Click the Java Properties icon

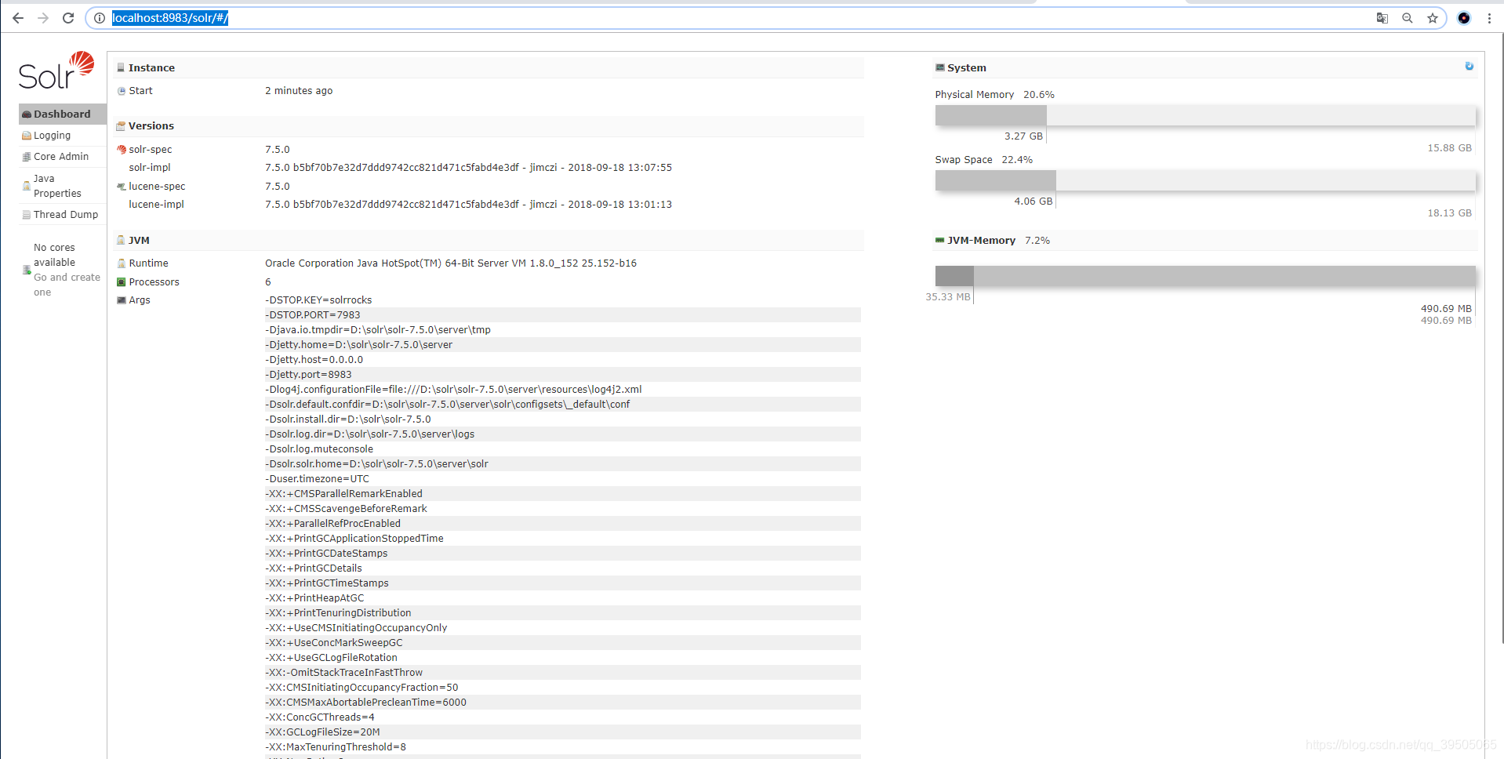pyautogui.click(x=27, y=186)
